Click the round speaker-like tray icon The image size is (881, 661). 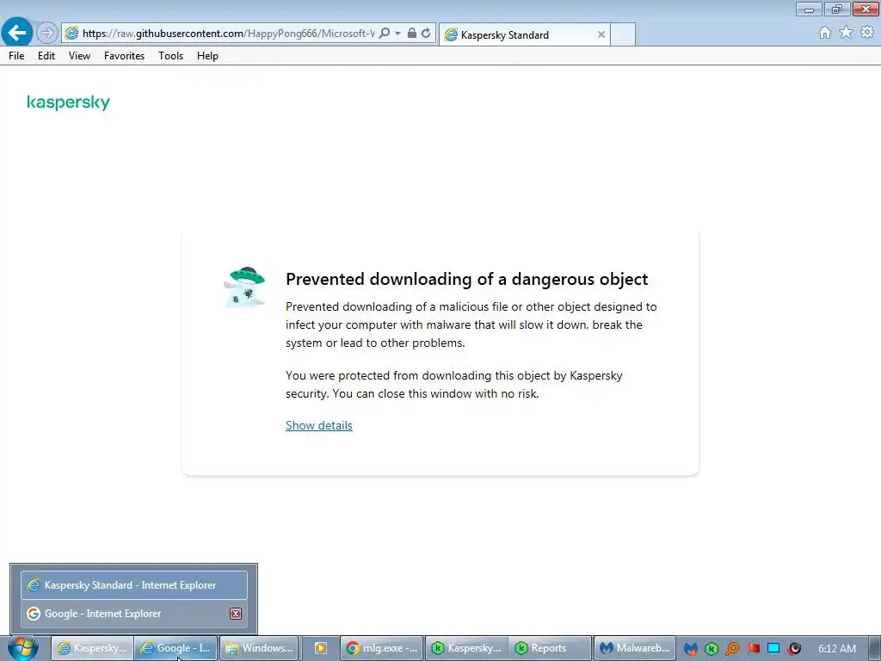click(x=794, y=649)
